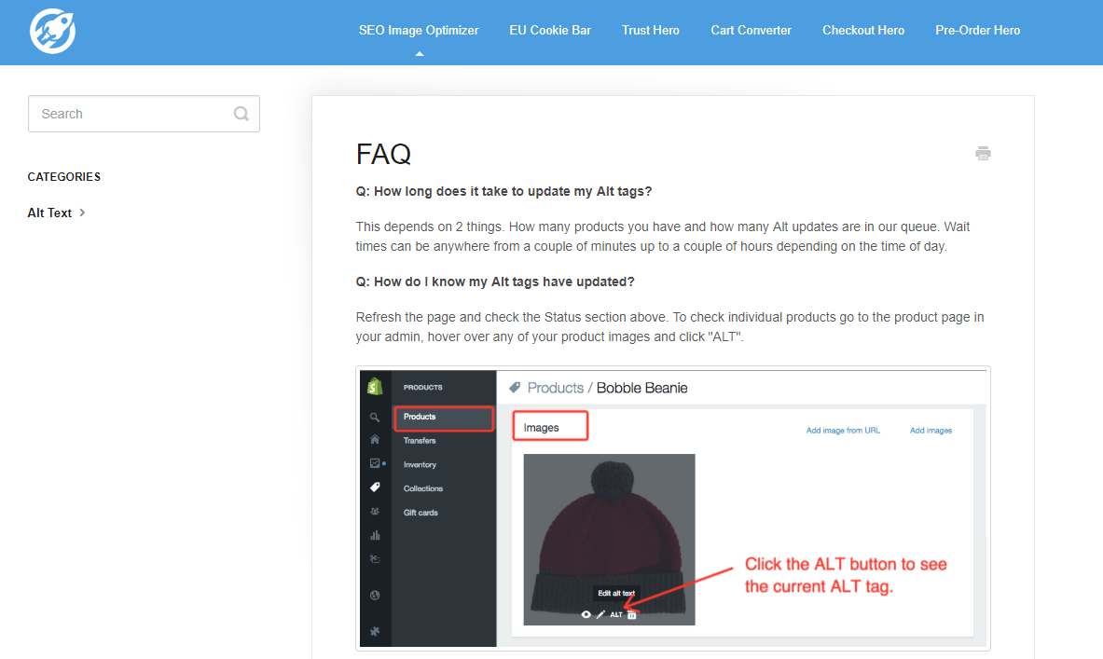Go to EU Cookie Bar docs
This screenshot has width=1103, height=659.
point(550,30)
